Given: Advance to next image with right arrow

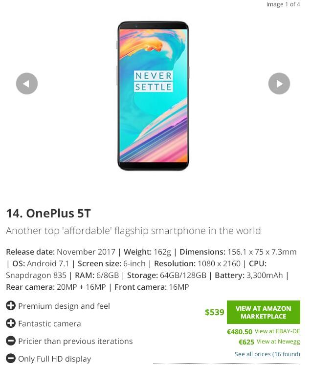Looking at the screenshot, I should (279, 84).
